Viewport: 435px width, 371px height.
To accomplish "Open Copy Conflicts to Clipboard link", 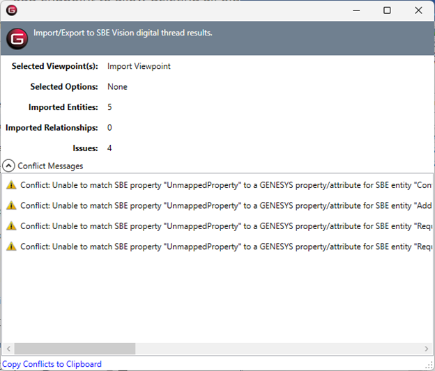I will coord(52,364).
